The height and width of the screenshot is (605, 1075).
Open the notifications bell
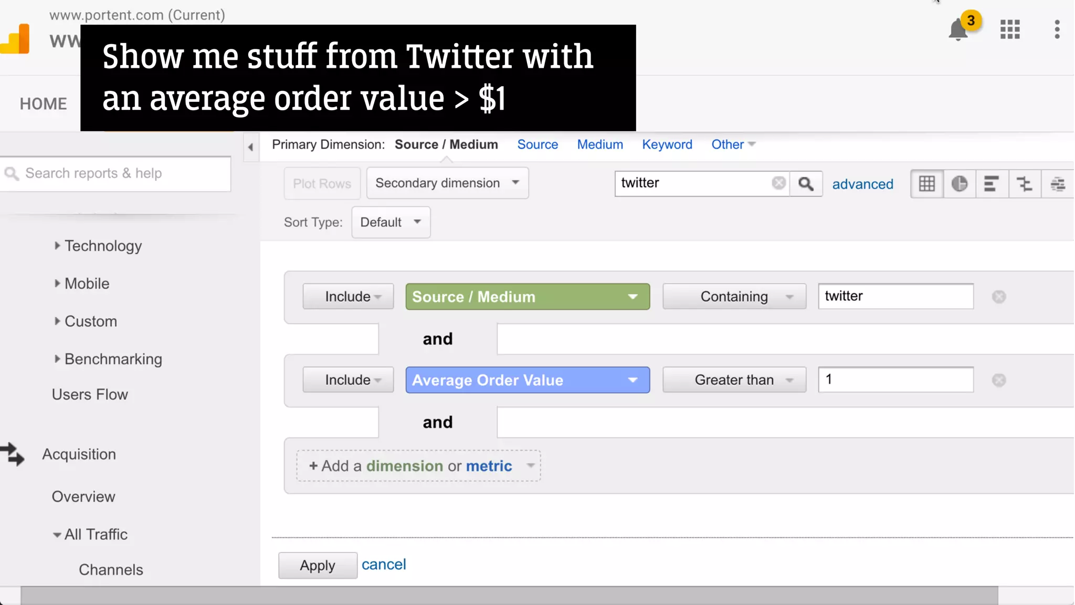pyautogui.click(x=958, y=29)
